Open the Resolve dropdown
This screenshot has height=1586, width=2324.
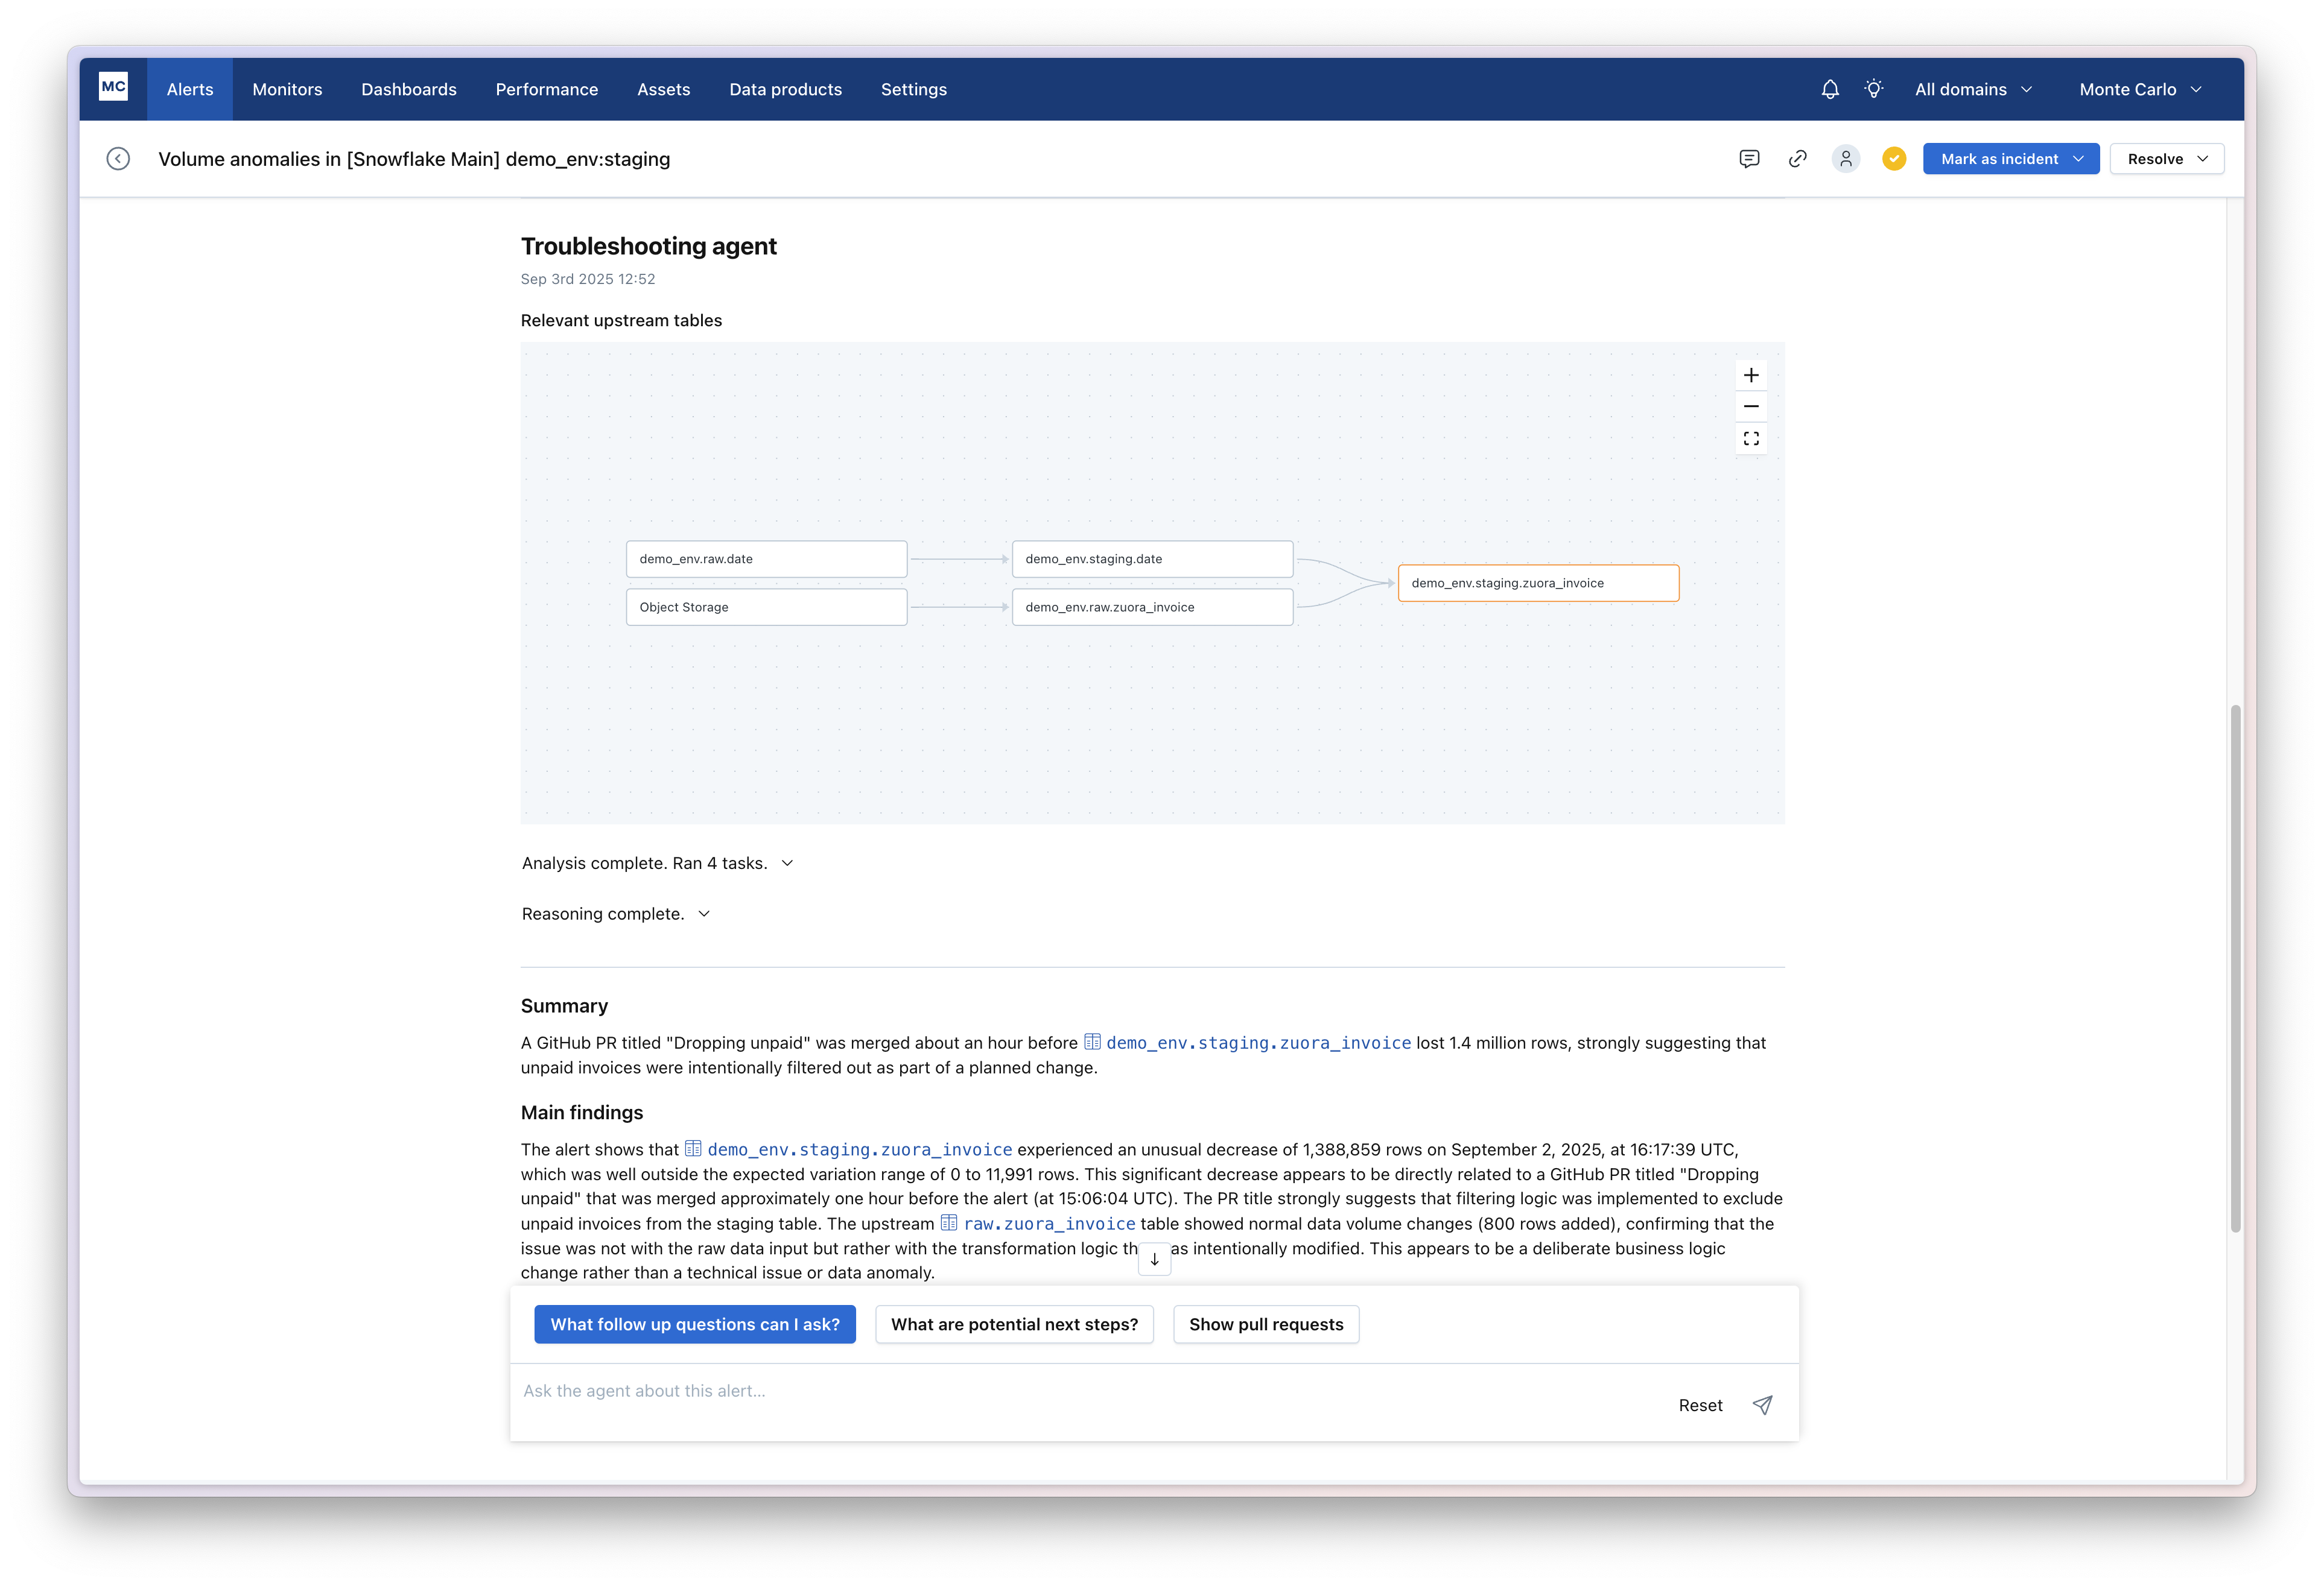(2166, 159)
